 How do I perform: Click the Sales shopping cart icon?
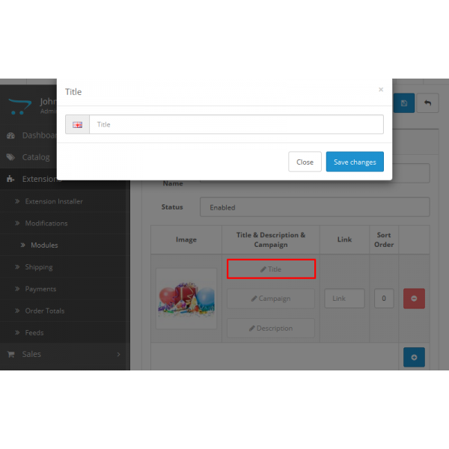click(11, 355)
